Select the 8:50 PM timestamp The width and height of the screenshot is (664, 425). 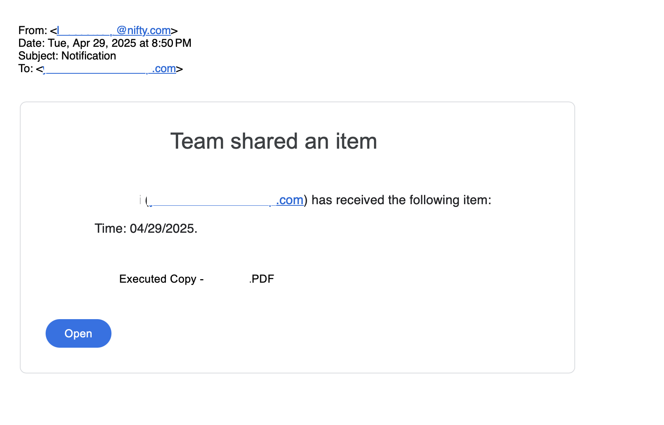pos(175,43)
